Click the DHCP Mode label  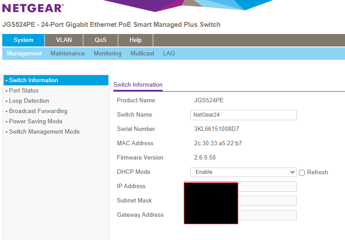point(134,172)
